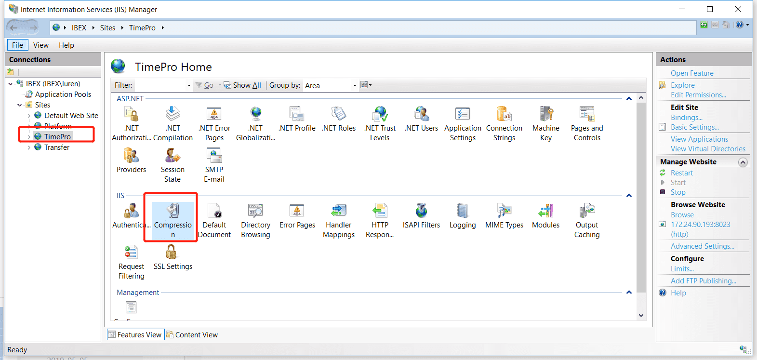This screenshot has width=757, height=360.
Task: Open the View menu
Action: pyautogui.click(x=40, y=45)
